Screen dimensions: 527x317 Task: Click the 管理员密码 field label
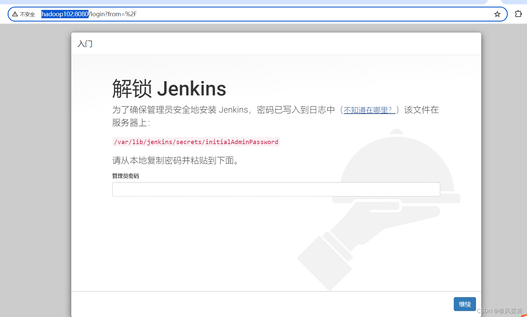point(126,176)
